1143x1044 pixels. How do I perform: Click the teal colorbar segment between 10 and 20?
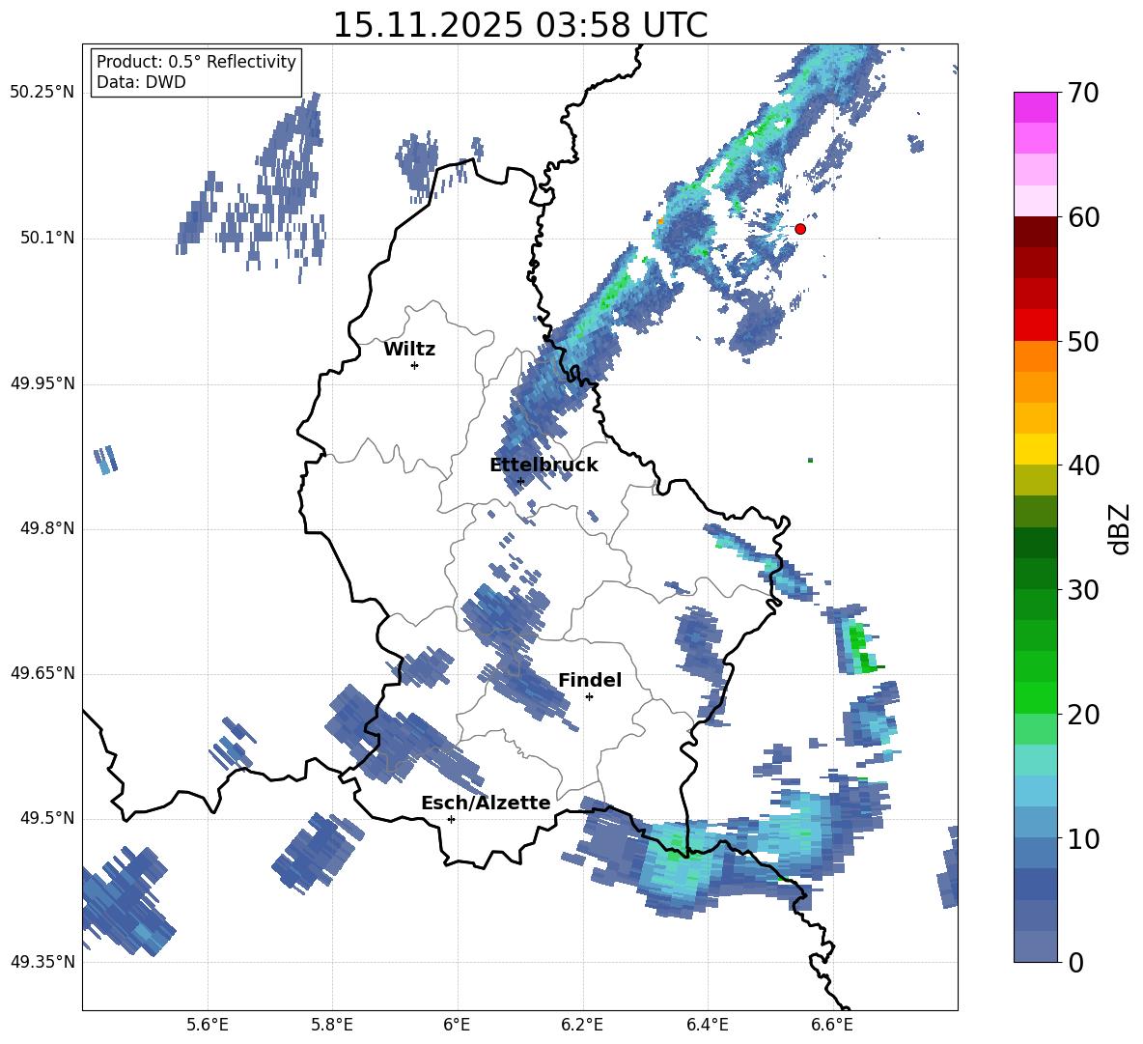tap(1036, 760)
